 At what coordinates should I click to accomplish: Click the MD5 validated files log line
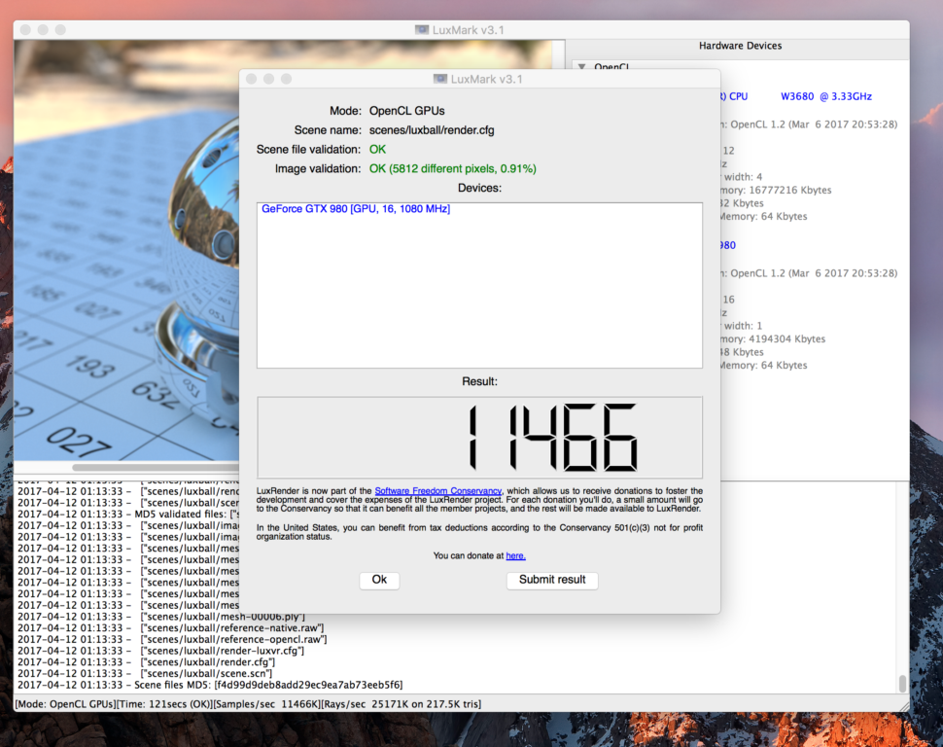coord(128,515)
